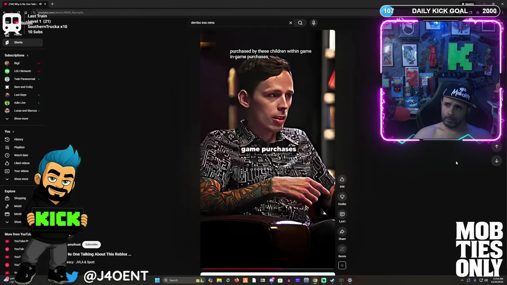Screen dimensions: 507x285
Task: Open Settings gear on the taskbar
Action: [350, 280]
